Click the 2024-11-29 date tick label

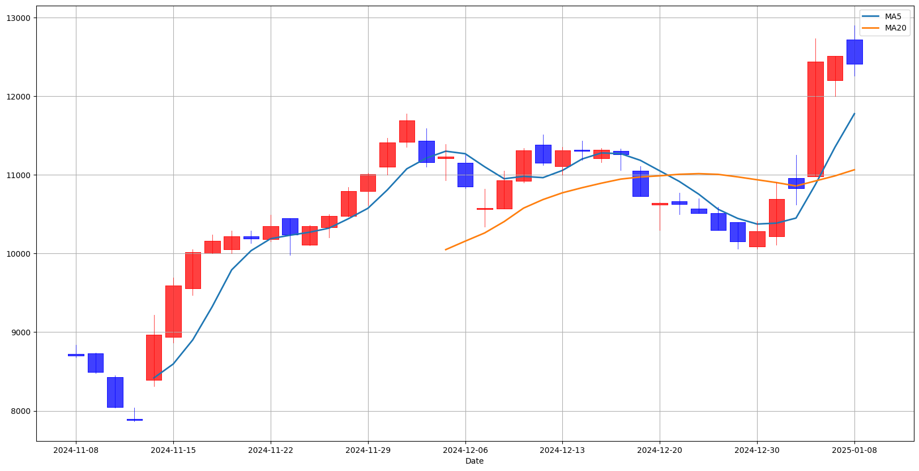[368, 451]
